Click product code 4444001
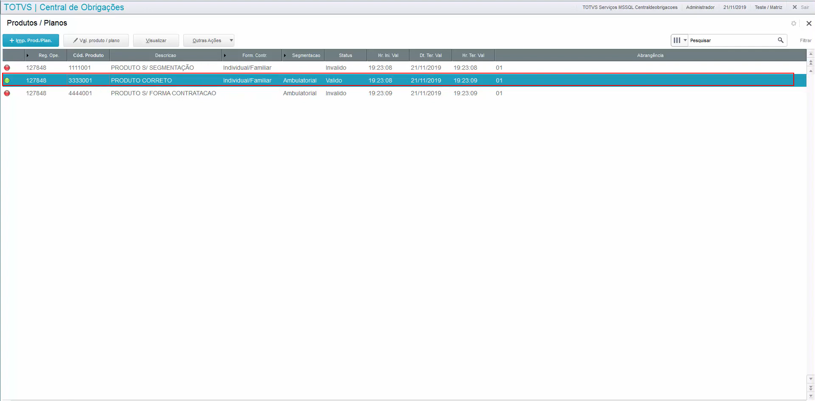Image resolution: width=815 pixels, height=401 pixels. click(x=80, y=93)
